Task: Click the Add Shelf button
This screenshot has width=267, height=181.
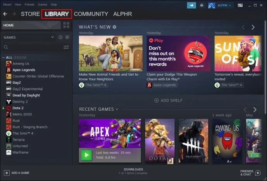Action: click(x=168, y=100)
